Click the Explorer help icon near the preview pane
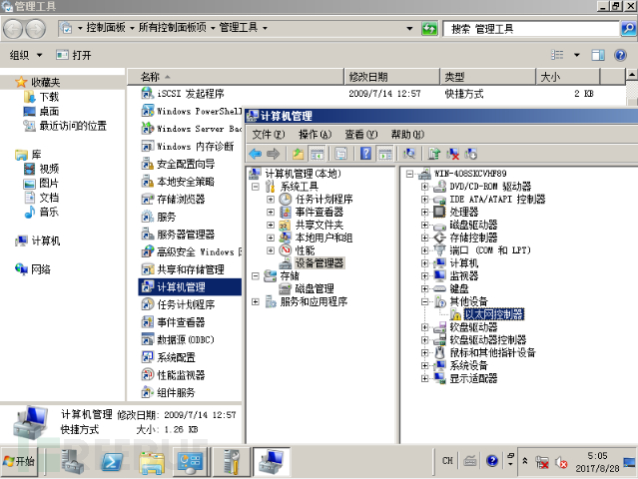Screen dimensions: 638x479 pos(620,55)
